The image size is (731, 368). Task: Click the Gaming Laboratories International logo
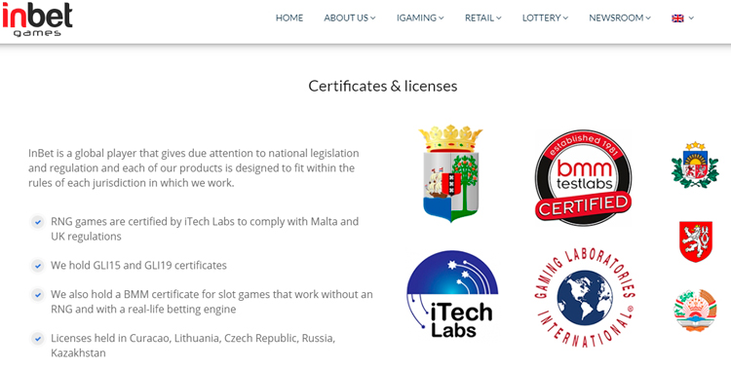coord(585,298)
